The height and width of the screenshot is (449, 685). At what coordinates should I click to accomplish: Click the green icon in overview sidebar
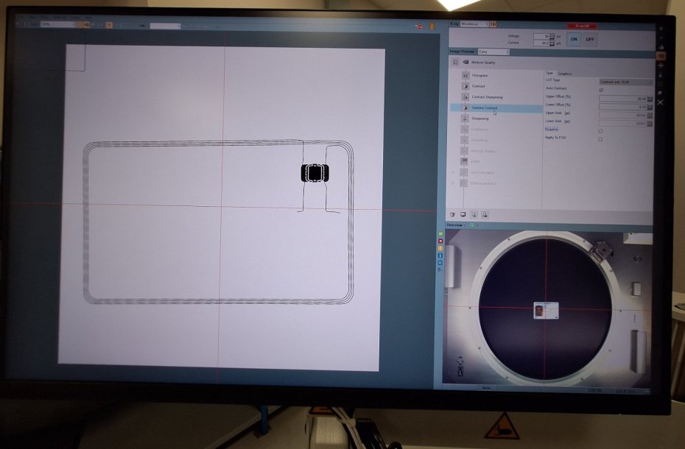[x=440, y=234]
